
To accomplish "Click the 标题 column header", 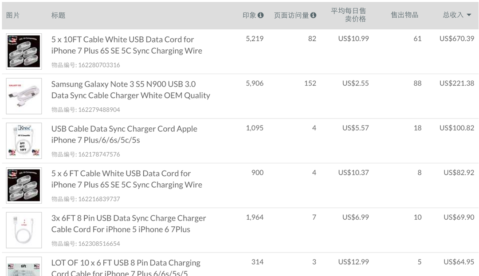I will click(58, 15).
